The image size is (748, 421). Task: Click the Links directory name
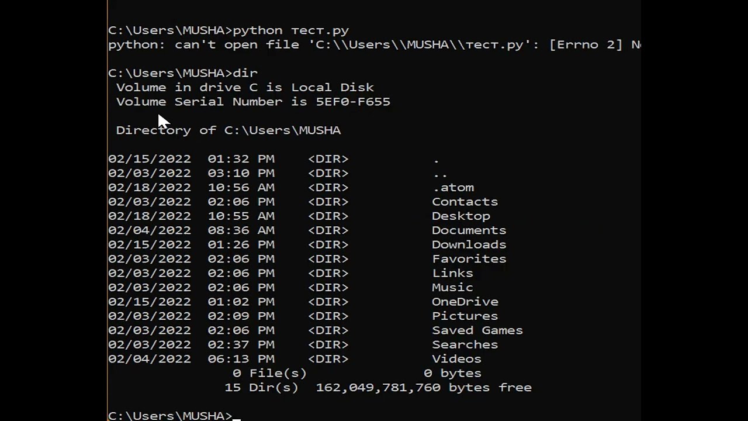click(452, 273)
